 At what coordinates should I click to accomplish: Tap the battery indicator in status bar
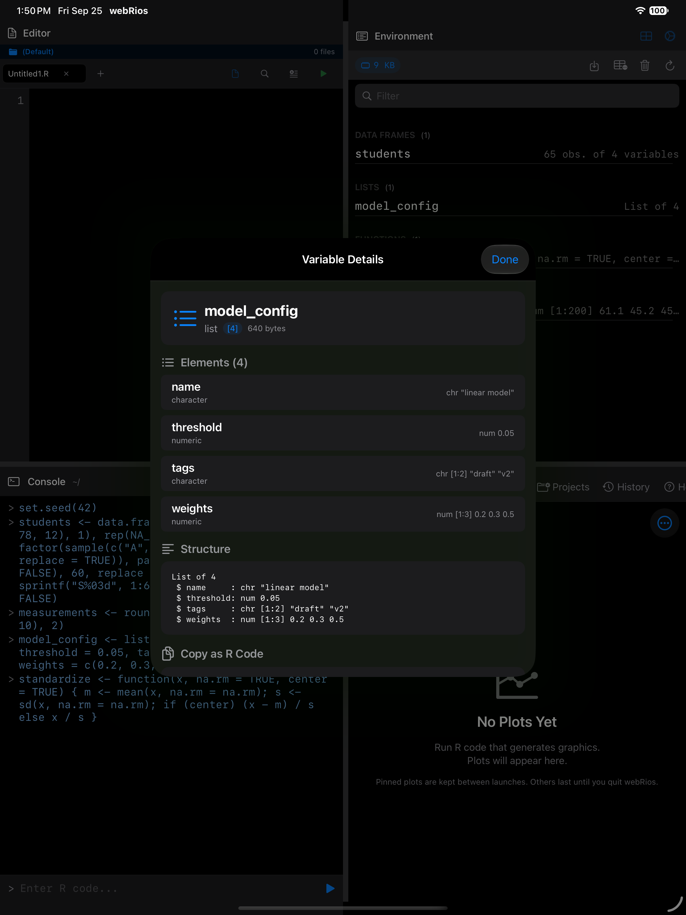coord(658,11)
